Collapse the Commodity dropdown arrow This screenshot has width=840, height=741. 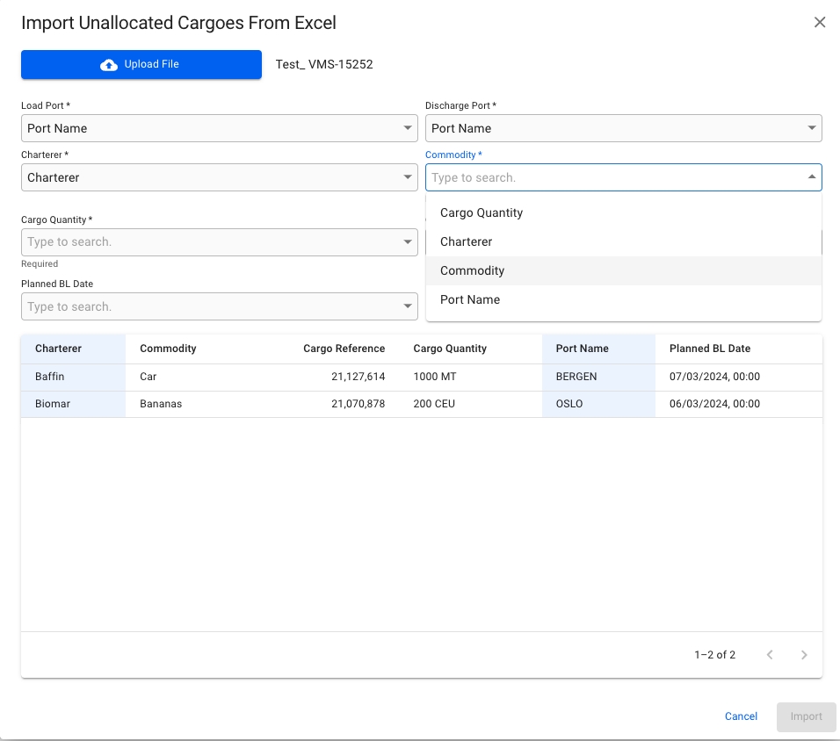click(811, 177)
